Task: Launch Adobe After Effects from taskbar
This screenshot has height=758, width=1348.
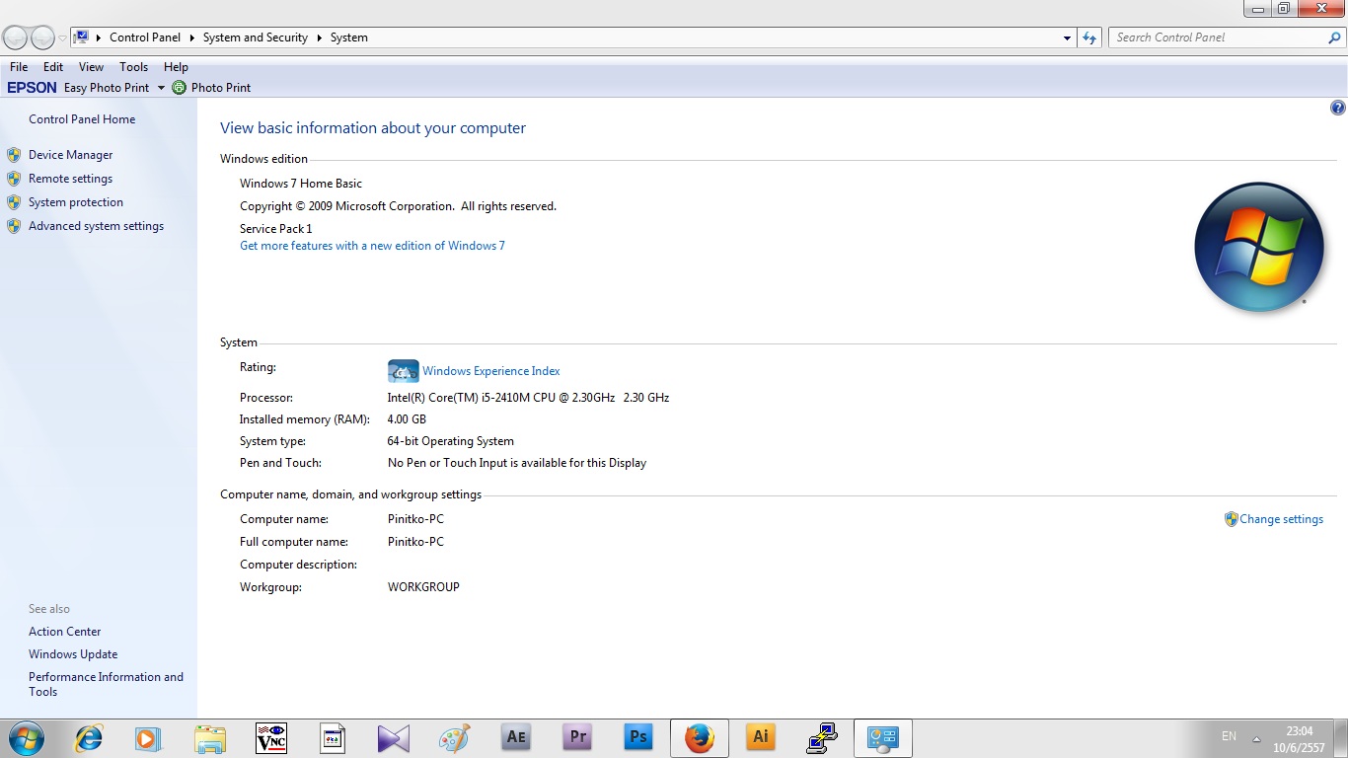Action: pyautogui.click(x=516, y=737)
